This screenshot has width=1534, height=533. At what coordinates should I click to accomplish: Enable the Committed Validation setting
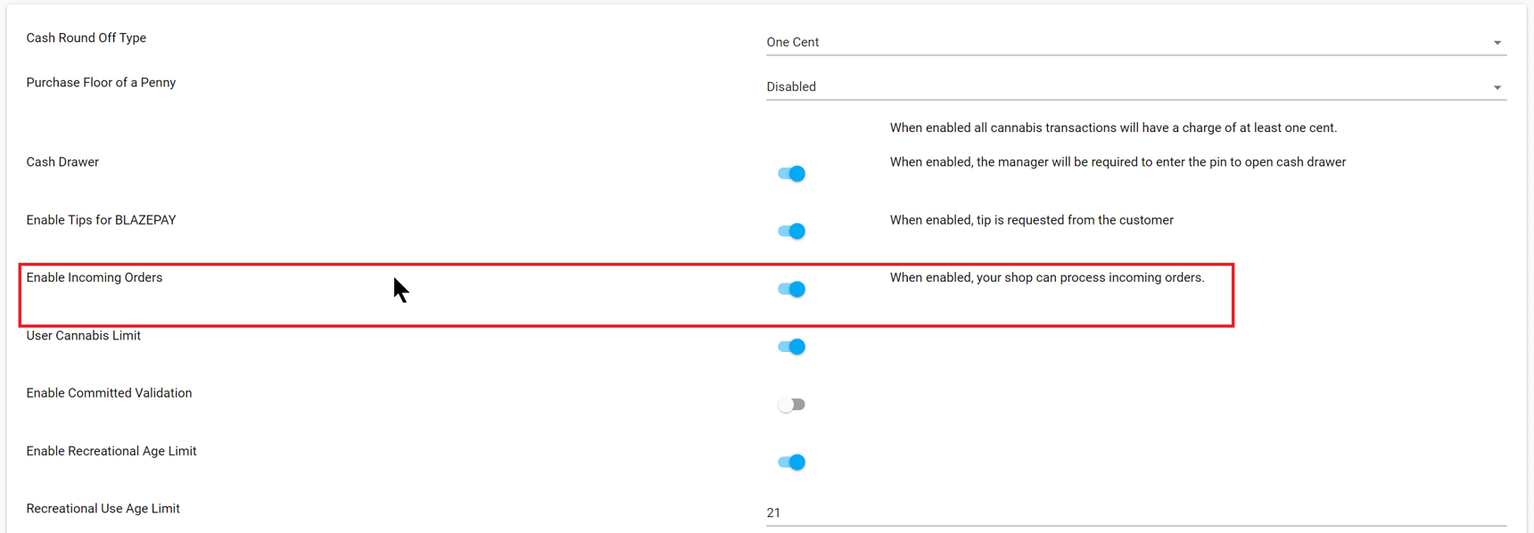click(x=790, y=404)
